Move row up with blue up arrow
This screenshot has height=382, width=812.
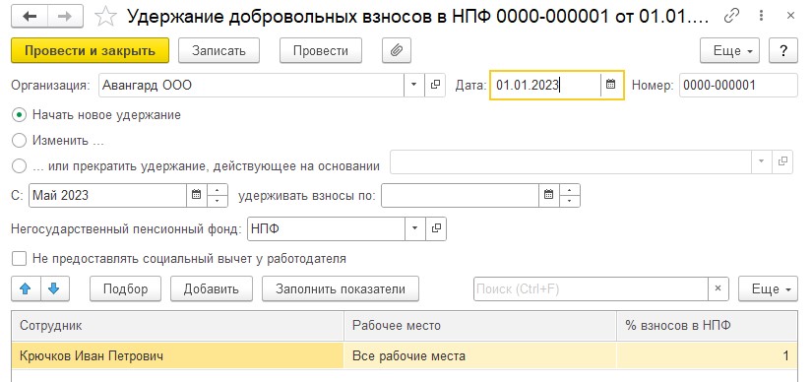pyautogui.click(x=26, y=288)
